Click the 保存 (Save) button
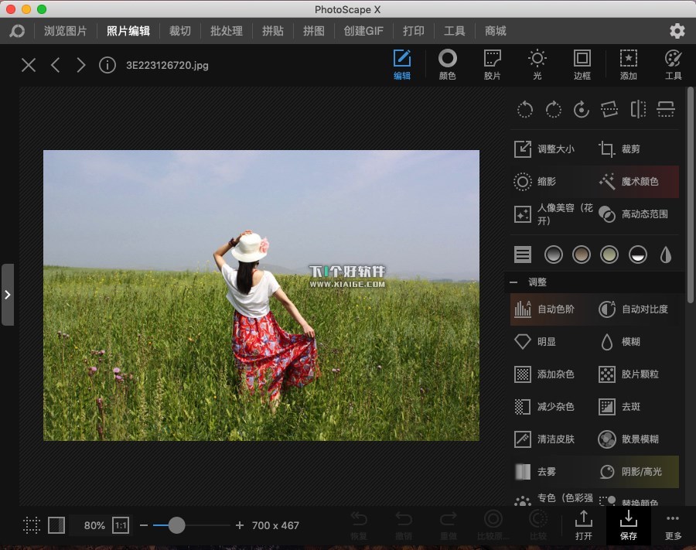The height and width of the screenshot is (550, 696). [629, 525]
